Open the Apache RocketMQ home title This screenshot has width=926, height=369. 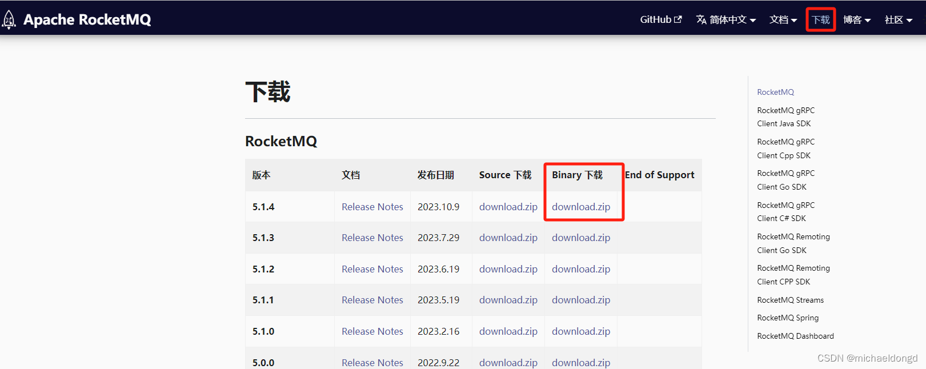click(x=87, y=19)
